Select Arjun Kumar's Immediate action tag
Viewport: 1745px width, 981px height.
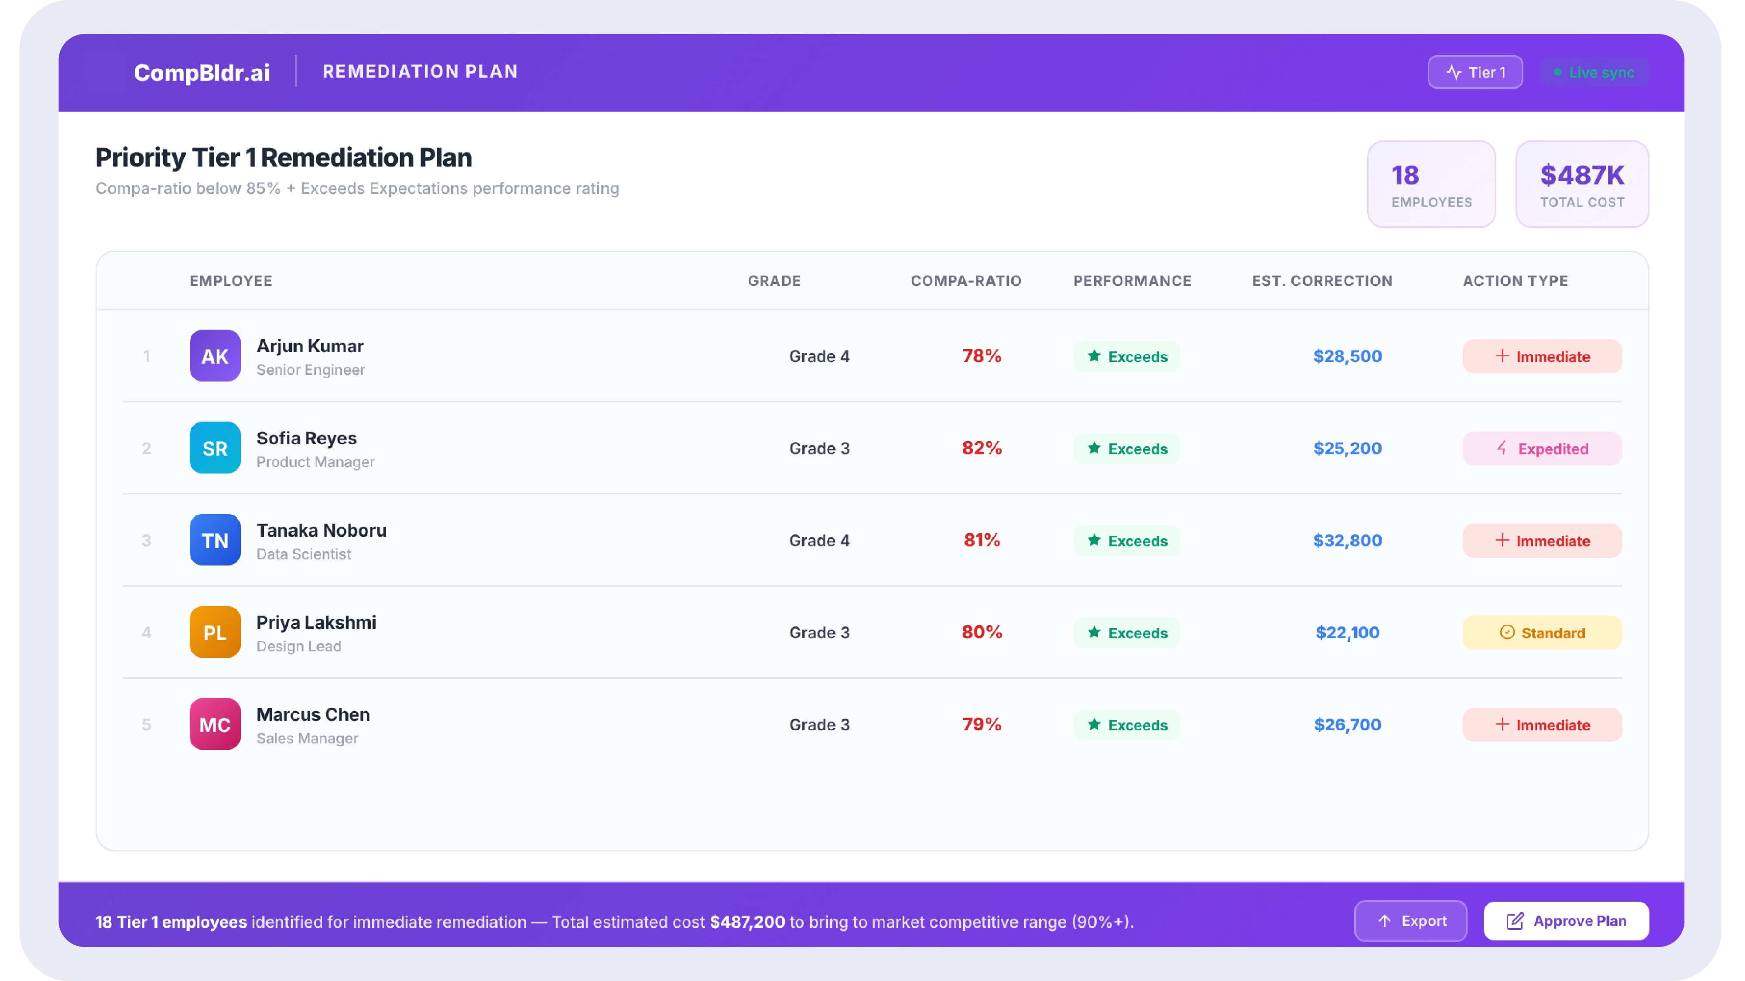coord(1542,356)
